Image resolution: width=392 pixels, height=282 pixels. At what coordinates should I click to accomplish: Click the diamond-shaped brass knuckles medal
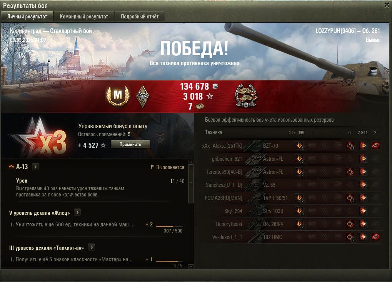(x=143, y=96)
